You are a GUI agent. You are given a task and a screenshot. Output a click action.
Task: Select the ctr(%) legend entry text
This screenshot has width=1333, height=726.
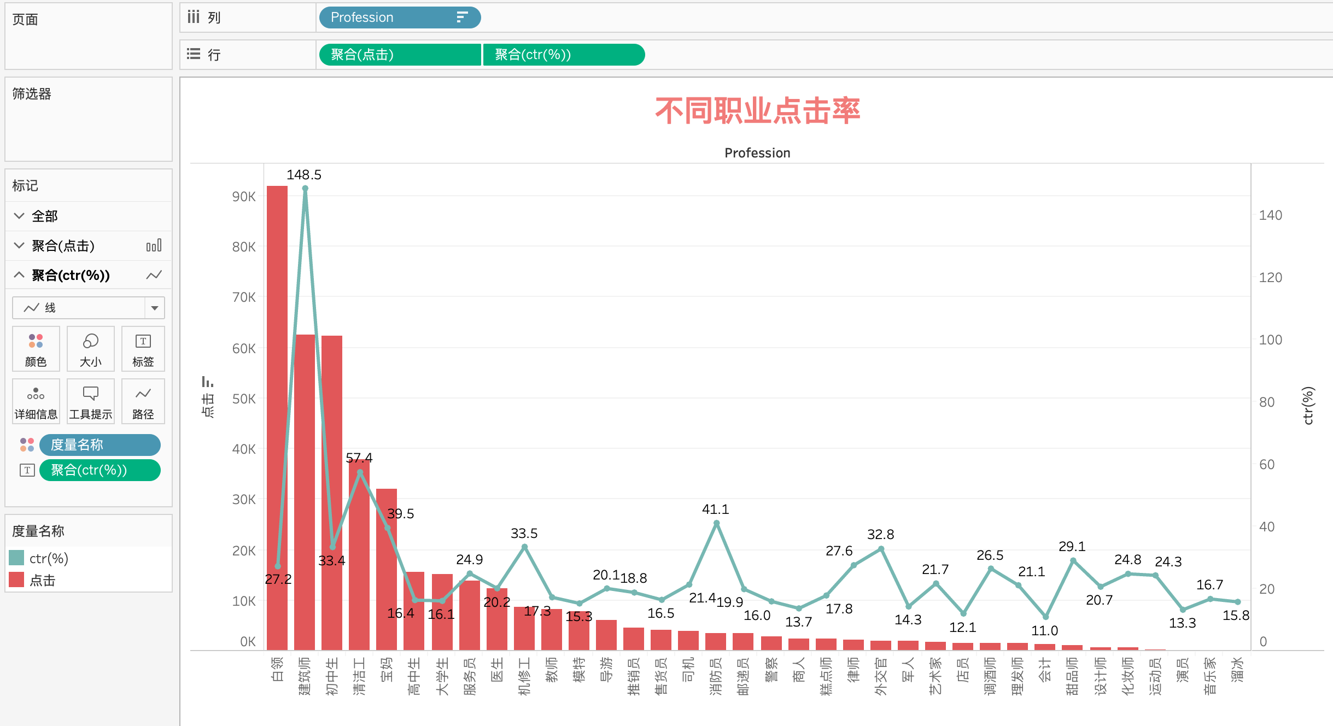(x=49, y=558)
